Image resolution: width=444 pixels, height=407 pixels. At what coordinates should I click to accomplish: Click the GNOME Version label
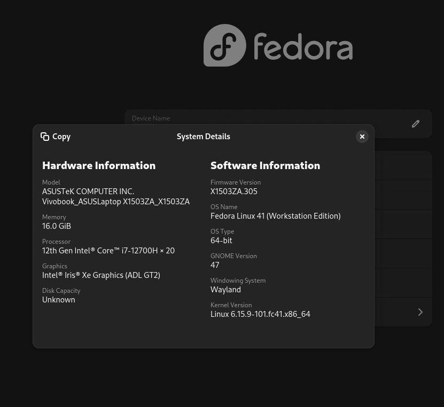233,256
